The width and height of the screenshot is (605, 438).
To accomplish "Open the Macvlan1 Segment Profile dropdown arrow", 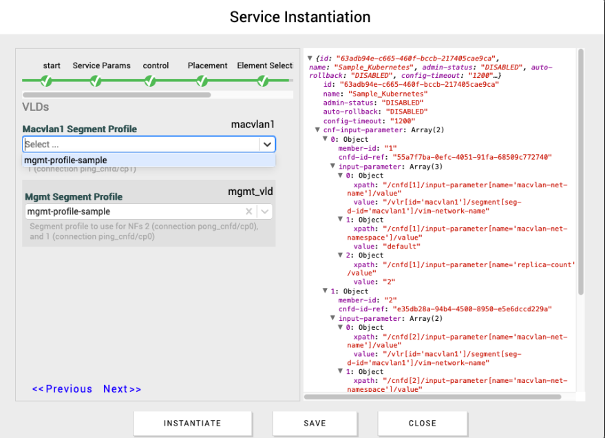I will point(266,144).
